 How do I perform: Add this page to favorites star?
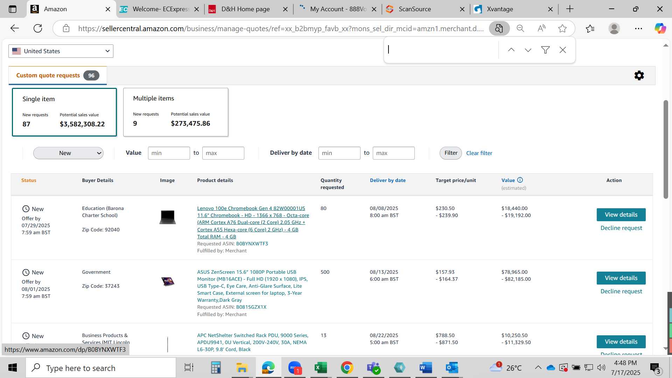click(x=562, y=28)
